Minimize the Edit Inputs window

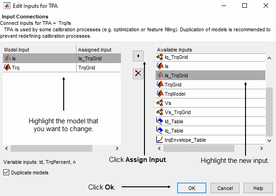tap(224, 6)
